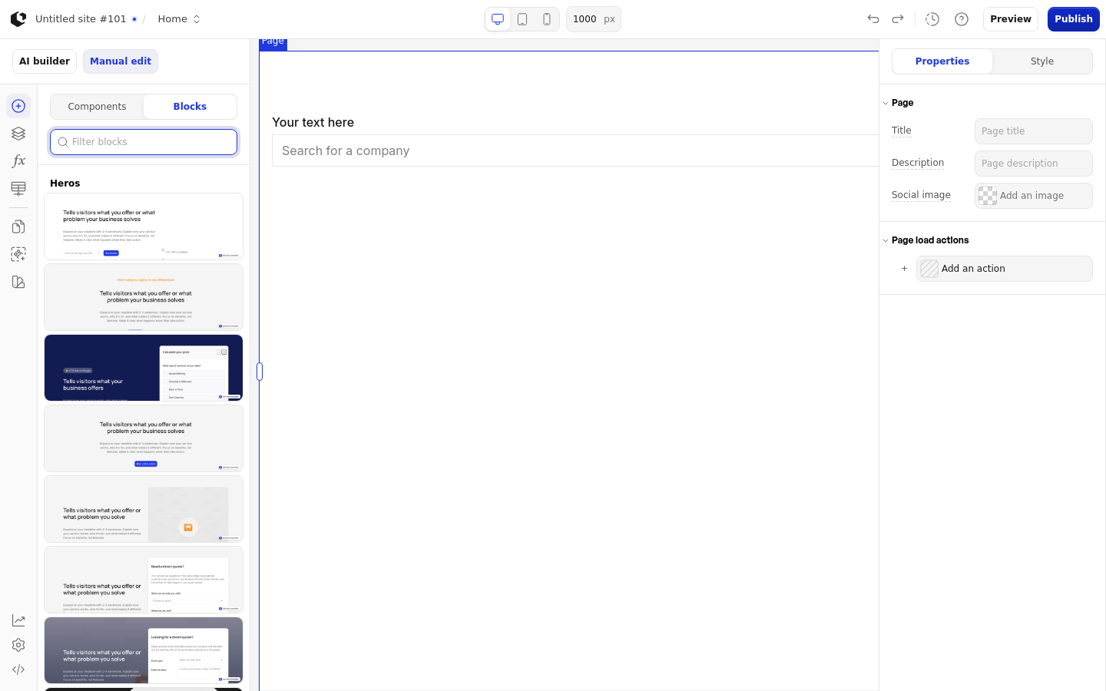Click the Your text here label
The image size is (1106, 691).
(x=313, y=122)
